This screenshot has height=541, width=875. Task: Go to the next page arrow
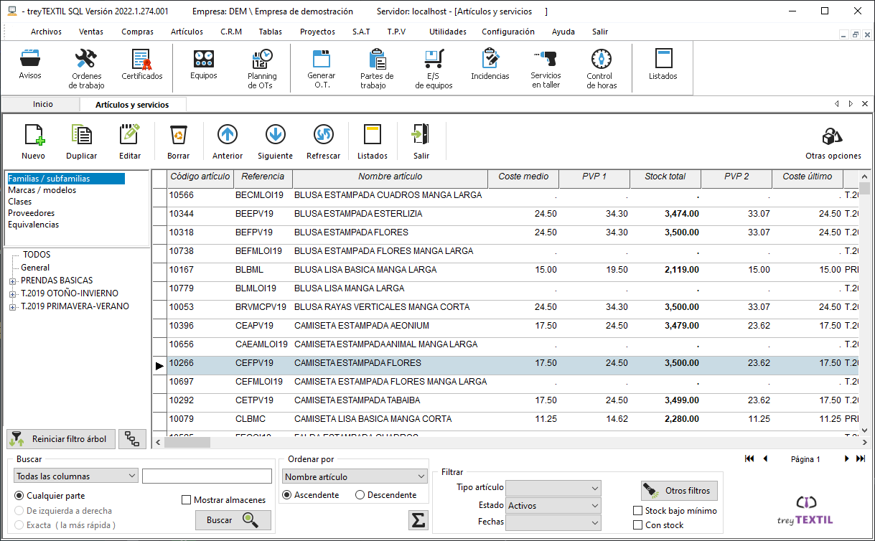[x=847, y=458]
